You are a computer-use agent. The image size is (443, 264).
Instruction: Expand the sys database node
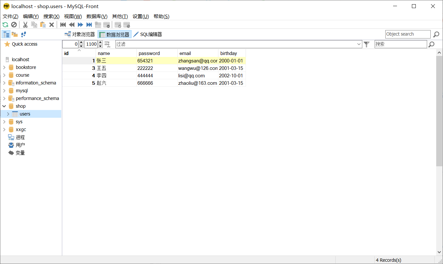coord(4,122)
